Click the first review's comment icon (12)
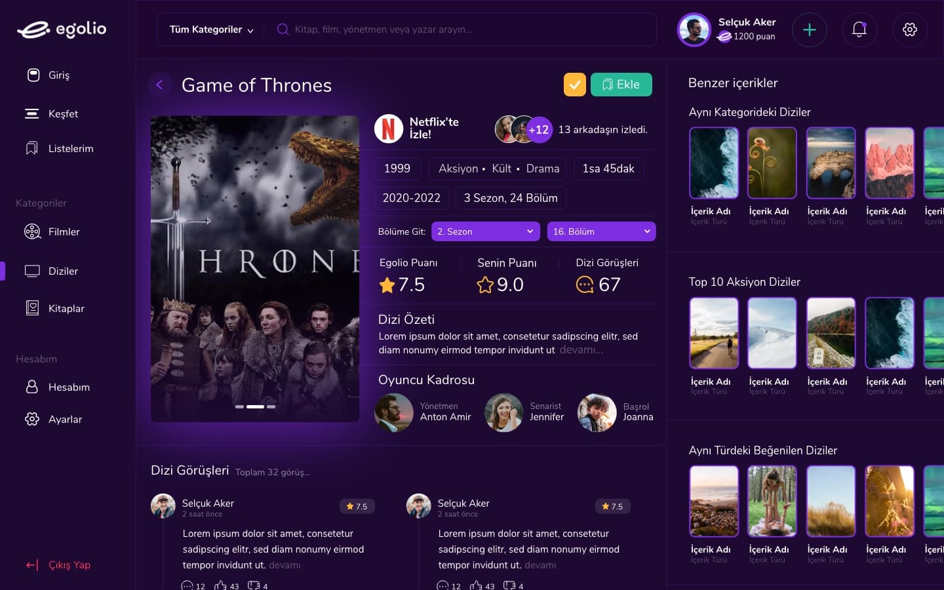Screen dimensions: 944x590 coord(187,586)
